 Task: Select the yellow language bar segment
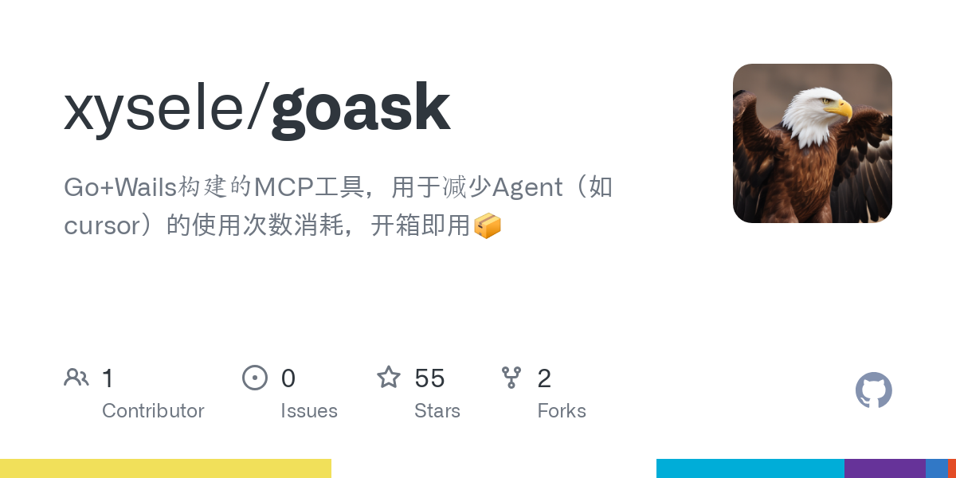tap(166, 468)
